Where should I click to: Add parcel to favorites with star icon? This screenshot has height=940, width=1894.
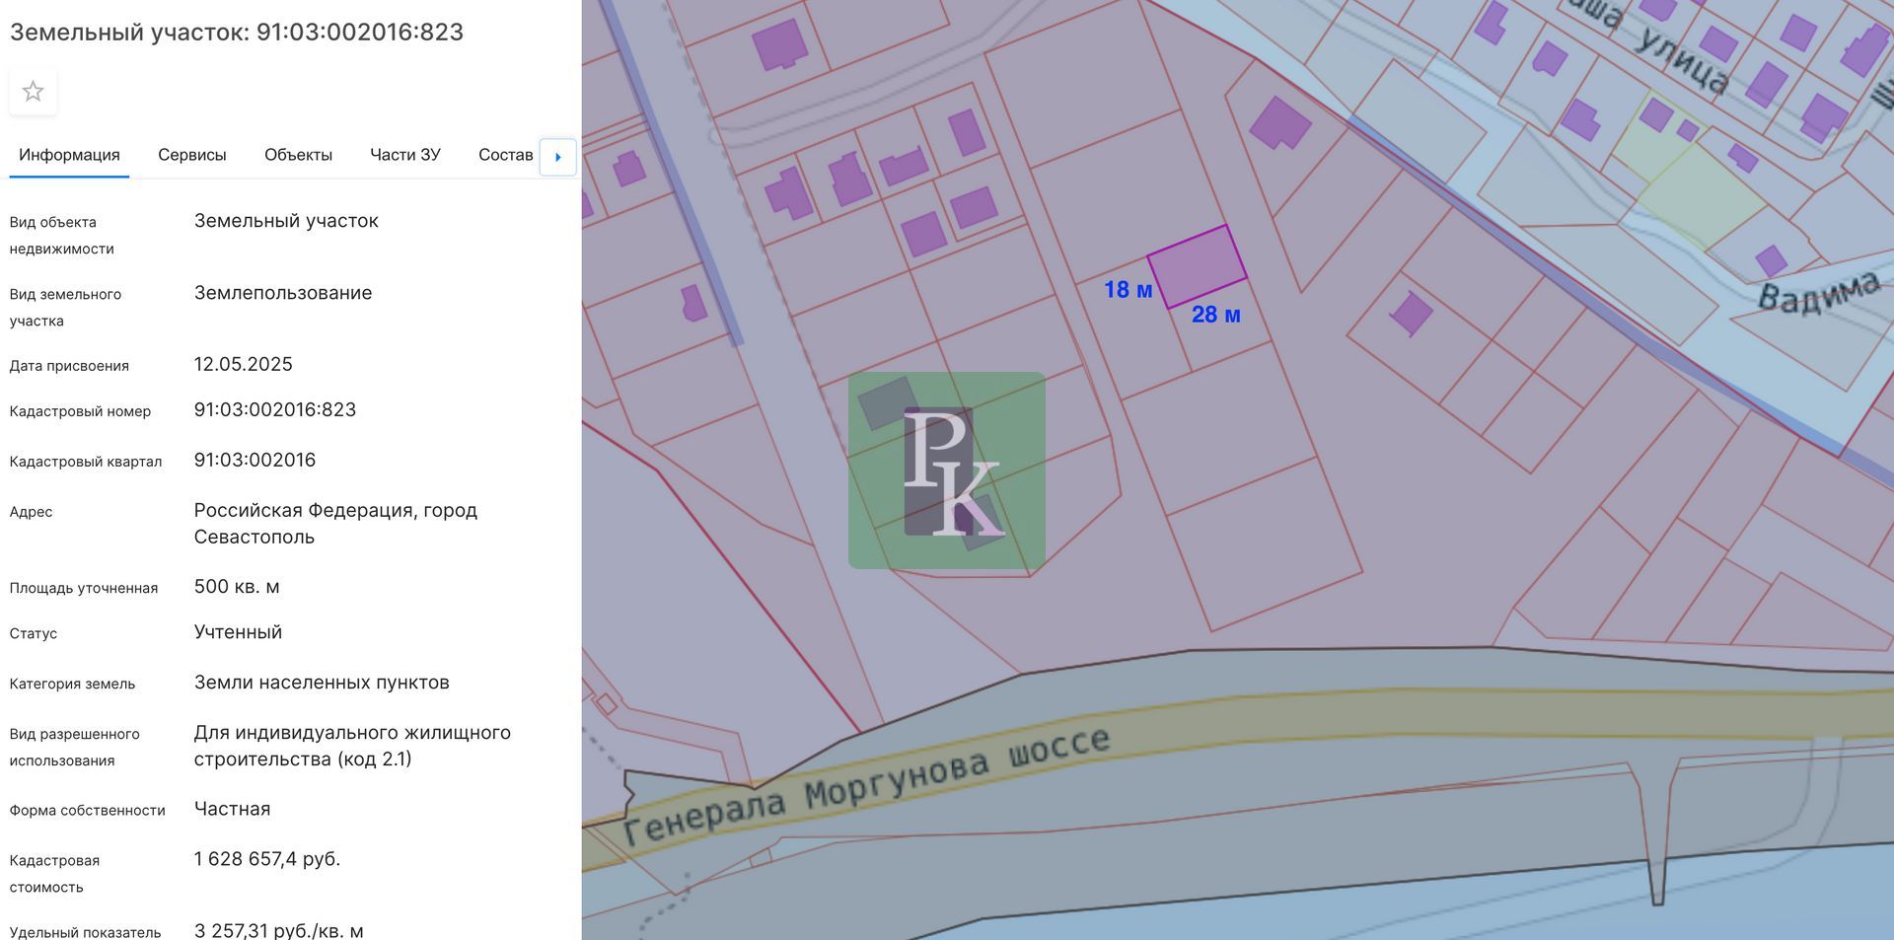point(33,92)
